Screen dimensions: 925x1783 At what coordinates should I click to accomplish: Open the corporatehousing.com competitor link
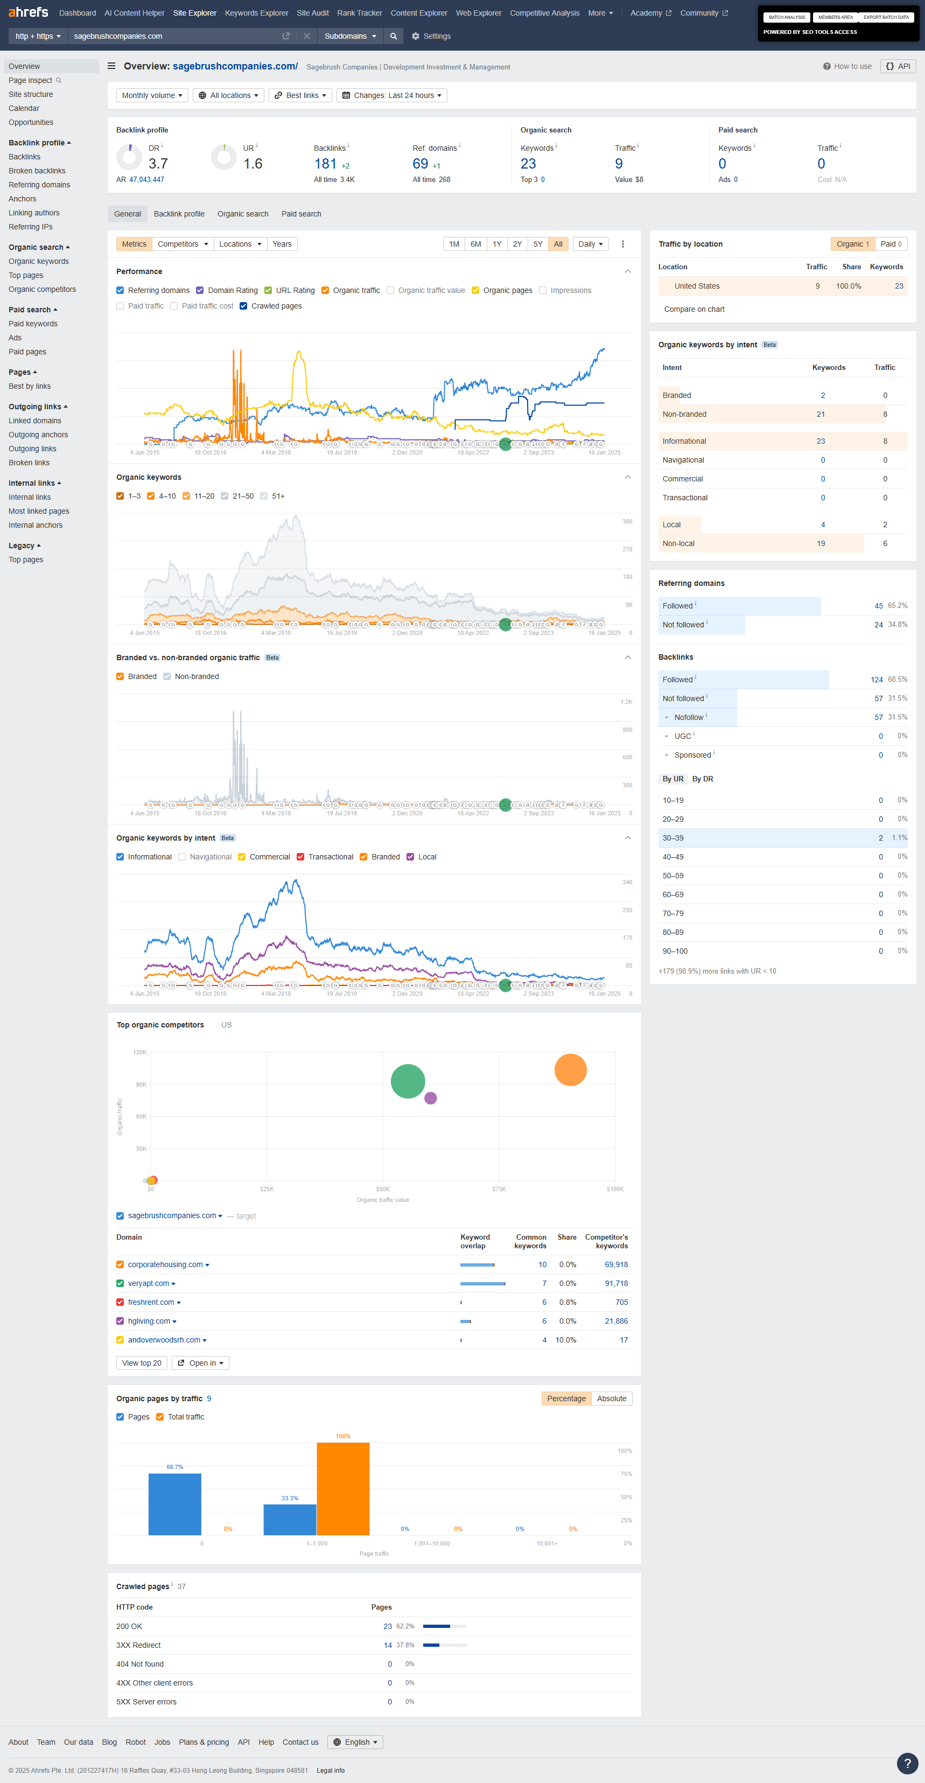tap(165, 1264)
